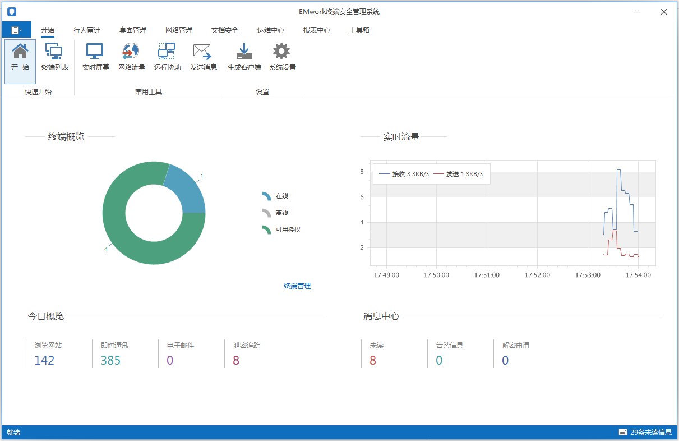
Task: Click the 终端概览 section heading
Action: (66, 136)
